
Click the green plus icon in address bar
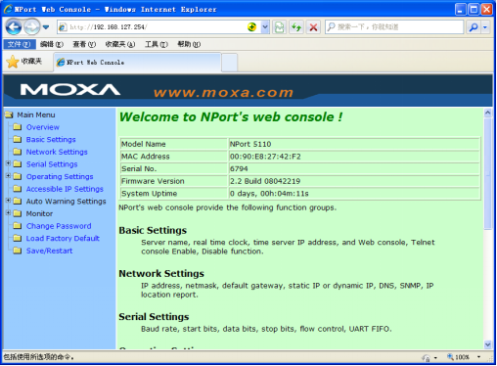point(251,27)
